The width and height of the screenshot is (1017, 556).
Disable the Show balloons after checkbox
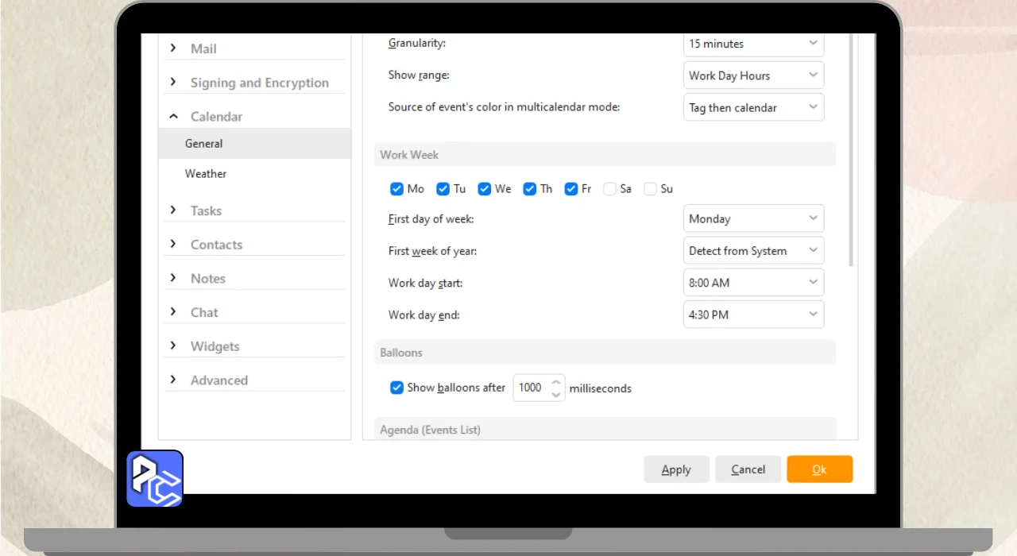pyautogui.click(x=396, y=388)
